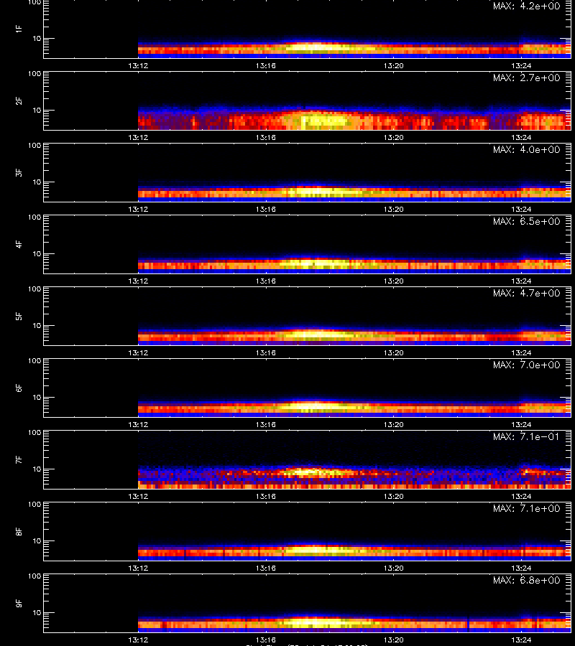This screenshot has height=646, width=575.
Task: Click the 13:20 tick under the 9F panel
Action: coord(393,640)
